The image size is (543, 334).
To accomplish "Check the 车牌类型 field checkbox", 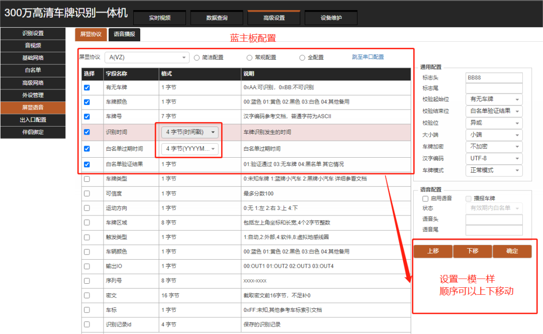I will (x=87, y=179).
